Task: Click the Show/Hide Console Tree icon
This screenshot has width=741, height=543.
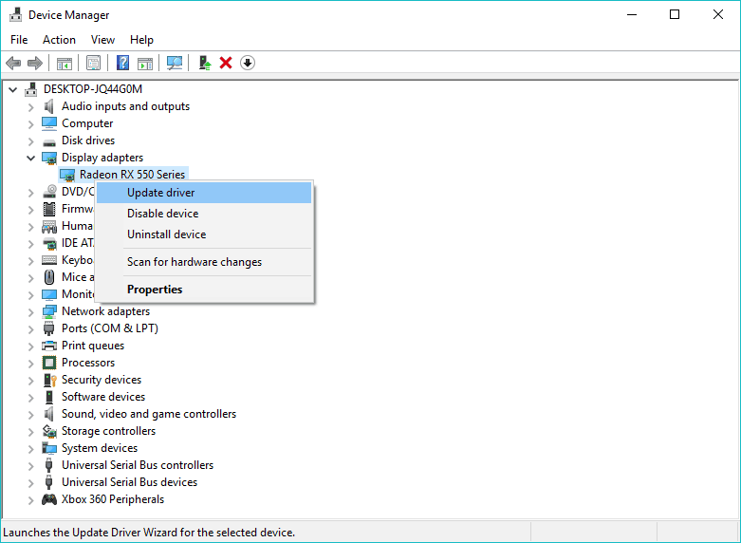Action: [65, 63]
